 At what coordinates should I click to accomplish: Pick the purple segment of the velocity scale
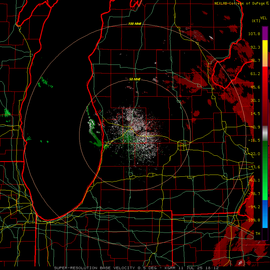coord(265,33)
